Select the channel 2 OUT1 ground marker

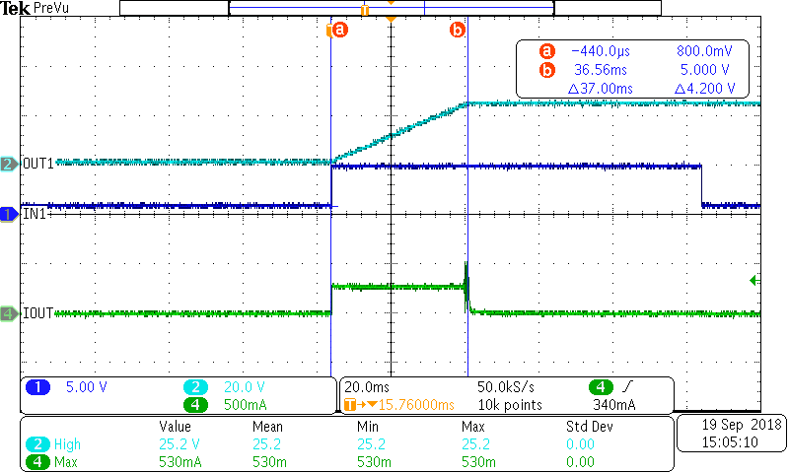(8, 164)
